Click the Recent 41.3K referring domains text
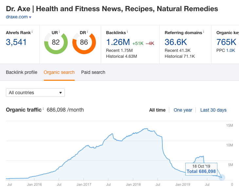 [x=177, y=51]
